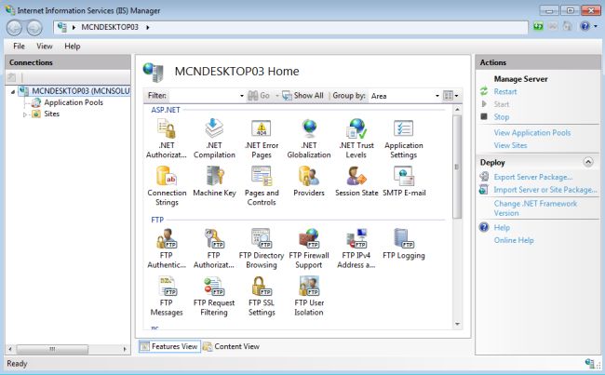Click the Forward navigation arrow button
This screenshot has width=605, height=375.
click(x=34, y=27)
